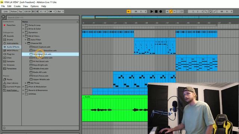The width and height of the screenshot is (239, 134).
Task: Select the Hi Hat Boost.adv preset
Action: coord(41,61)
